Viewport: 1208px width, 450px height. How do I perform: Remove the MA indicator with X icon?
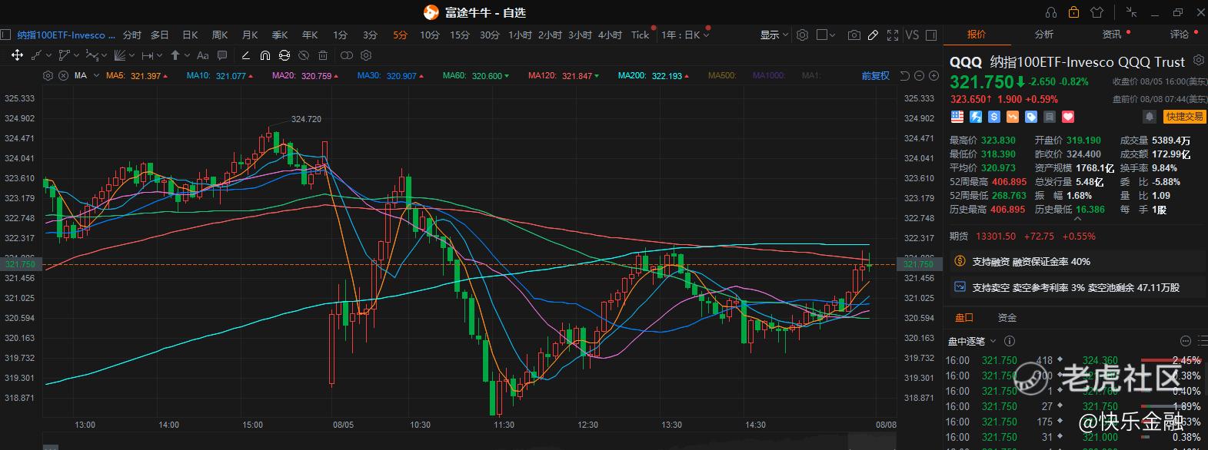[62, 76]
